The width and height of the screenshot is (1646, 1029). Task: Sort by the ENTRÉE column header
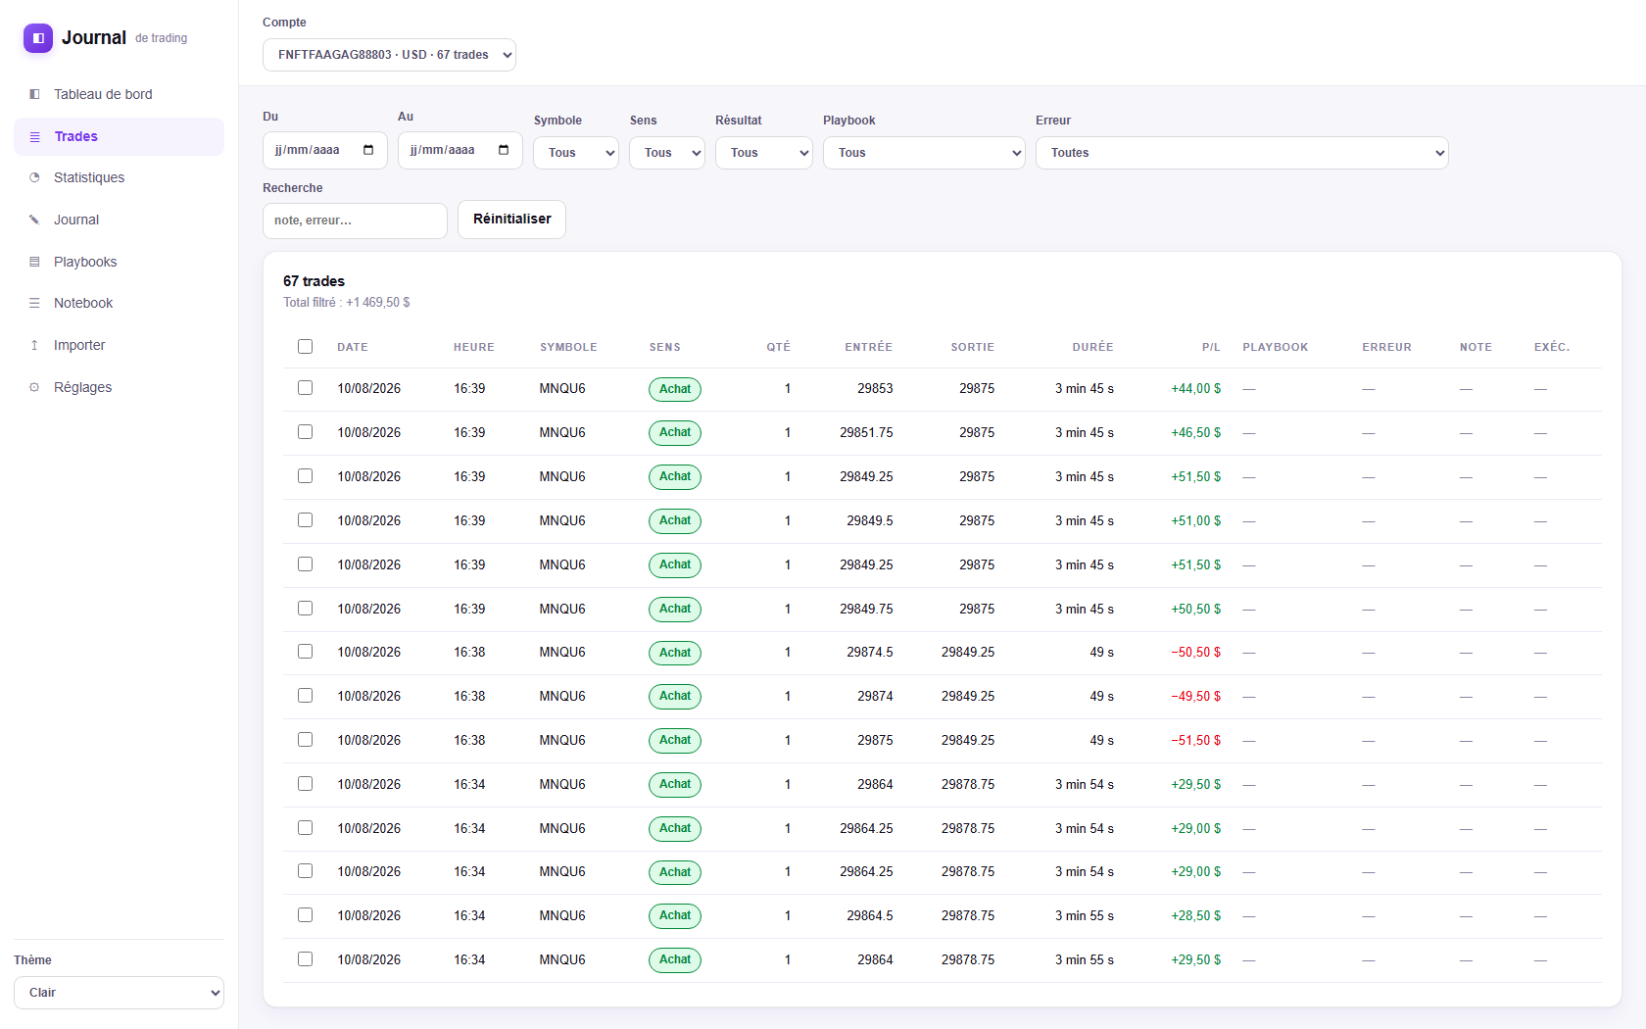tap(869, 347)
